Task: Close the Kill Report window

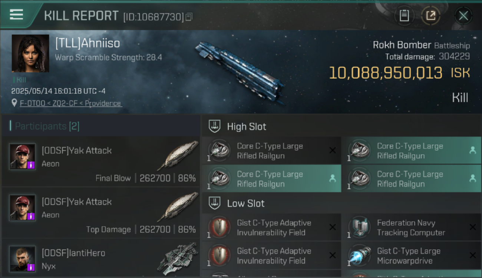Action: (x=463, y=16)
